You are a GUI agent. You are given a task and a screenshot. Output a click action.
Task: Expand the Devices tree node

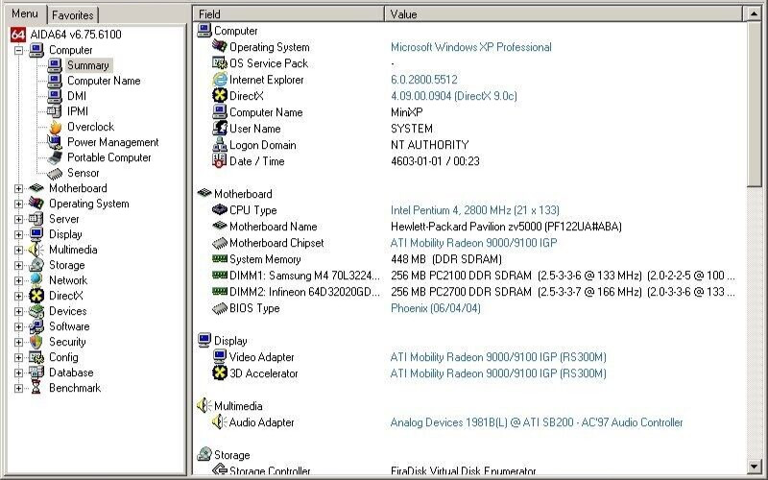(x=18, y=311)
